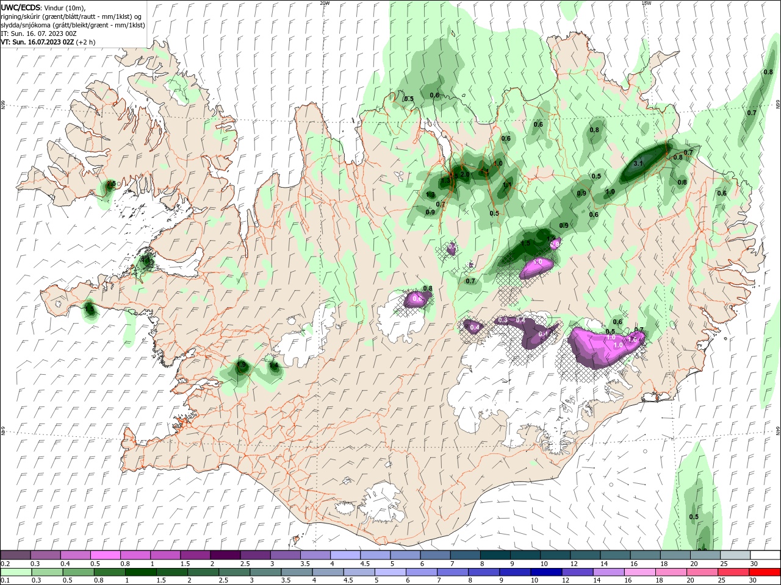Click palest green swatch between 0.1 and 0.3, bottom legend
781x585 pixels.
16,572
